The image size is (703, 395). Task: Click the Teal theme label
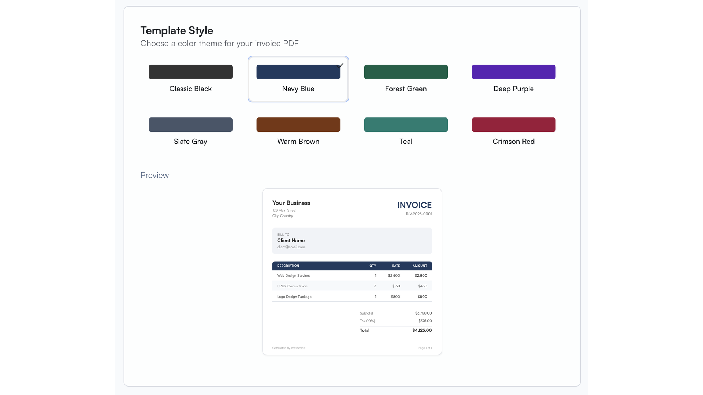[x=406, y=141]
